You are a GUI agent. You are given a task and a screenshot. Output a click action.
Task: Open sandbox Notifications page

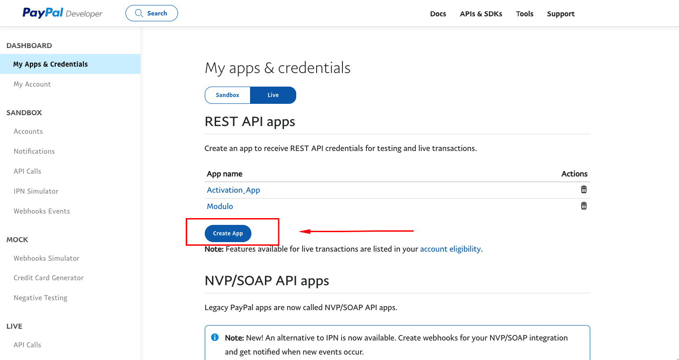[34, 151]
